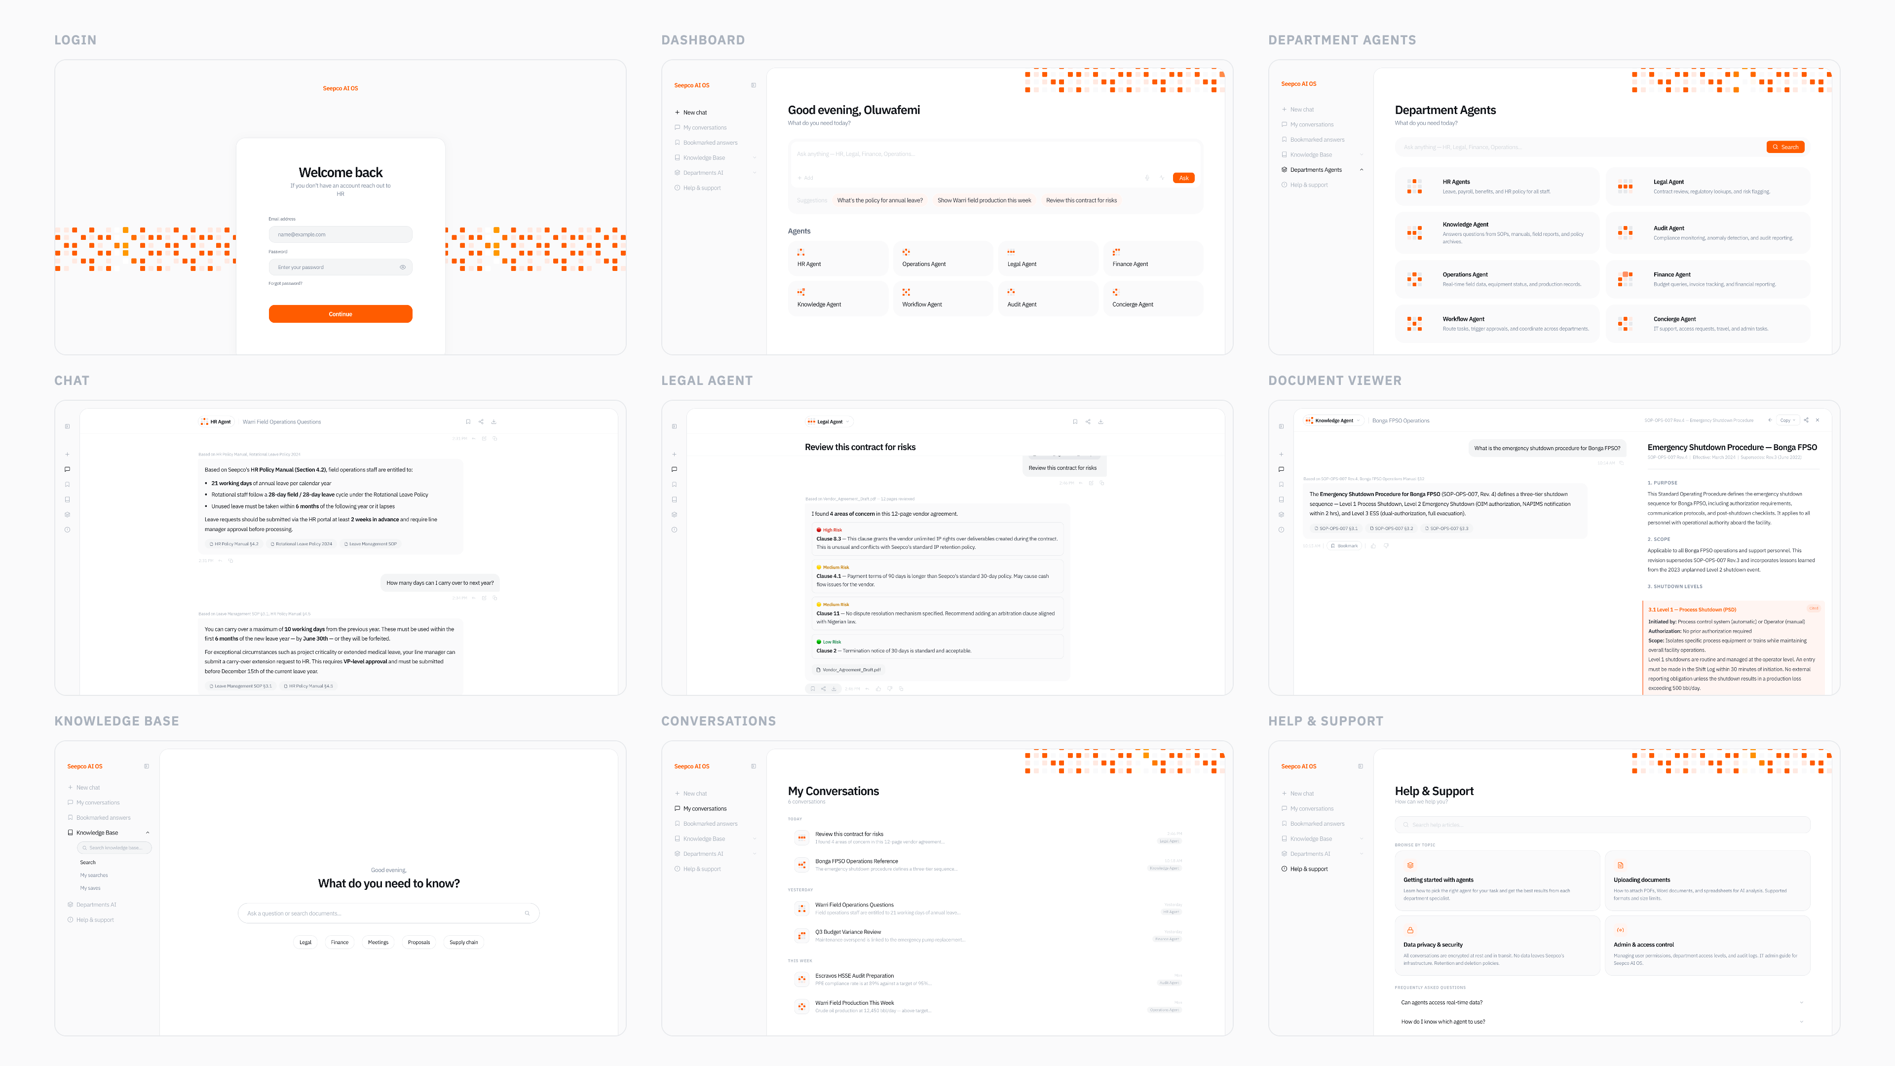This screenshot has width=1895, height=1066.
Task: Open Legal Agent selector dropdown in header
Action: point(829,421)
